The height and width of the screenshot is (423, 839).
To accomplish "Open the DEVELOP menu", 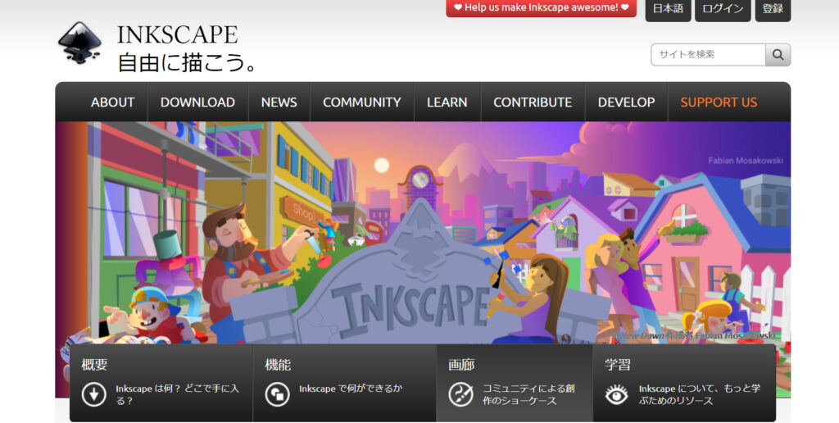I will click(626, 102).
